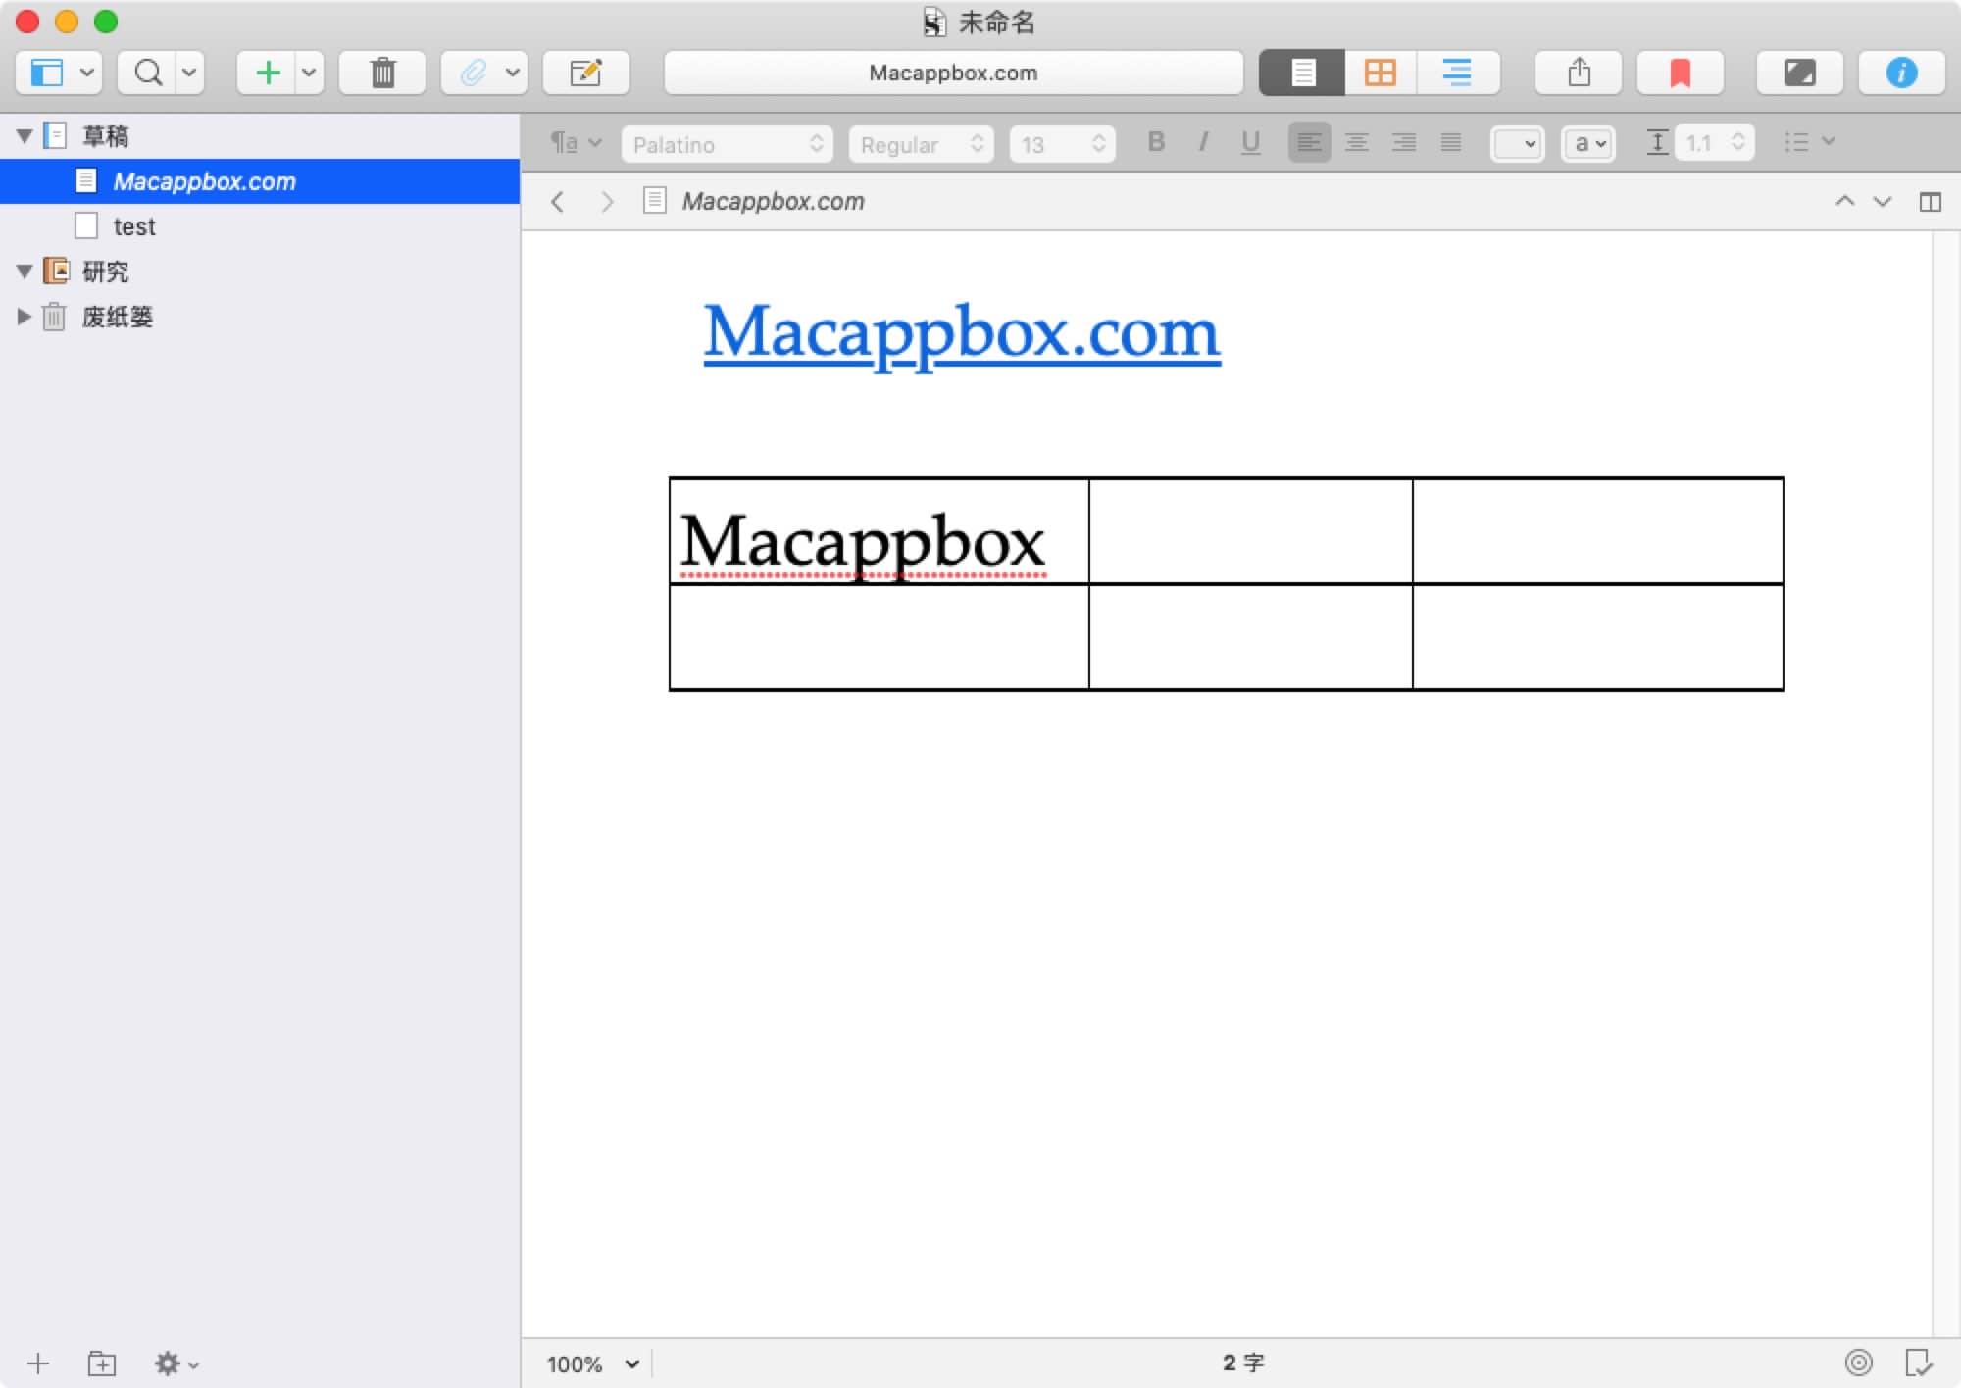The width and height of the screenshot is (1961, 1388).
Task: Toggle underline formatting
Action: (x=1250, y=143)
